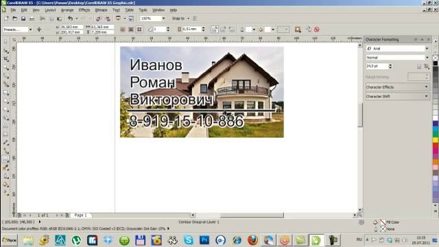Screen dimensions: 439x247
Task: Close the Character Formatting docker
Action: click(428, 40)
